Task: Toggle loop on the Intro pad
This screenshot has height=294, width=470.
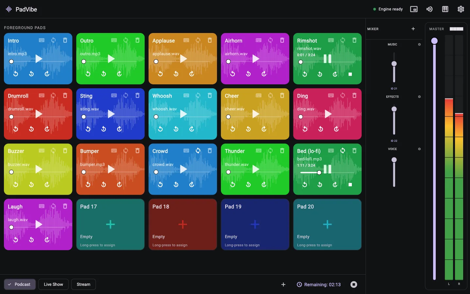Action: 53,40
